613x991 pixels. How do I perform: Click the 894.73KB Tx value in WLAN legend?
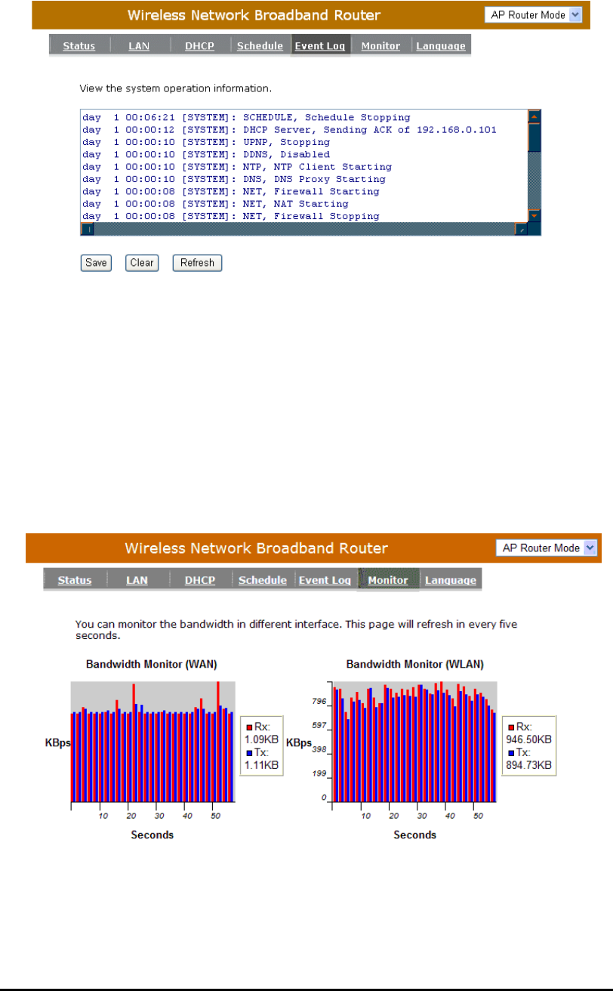coord(529,766)
